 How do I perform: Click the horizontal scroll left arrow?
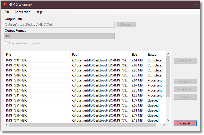pyautogui.click(x=7, y=125)
